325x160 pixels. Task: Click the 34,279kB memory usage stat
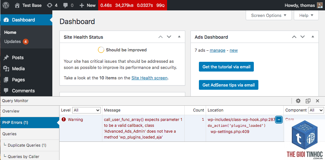coord(124,6)
